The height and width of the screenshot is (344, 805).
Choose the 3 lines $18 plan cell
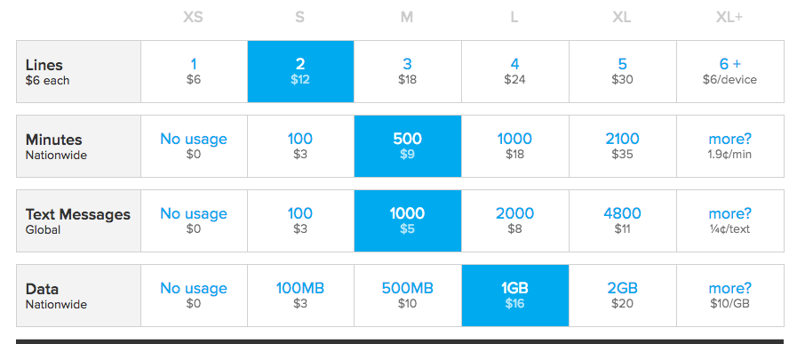point(408,71)
